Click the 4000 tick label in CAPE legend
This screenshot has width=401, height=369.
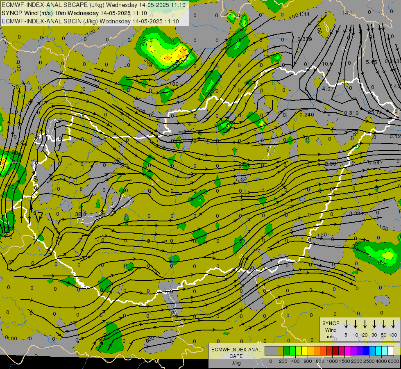(x=381, y=361)
